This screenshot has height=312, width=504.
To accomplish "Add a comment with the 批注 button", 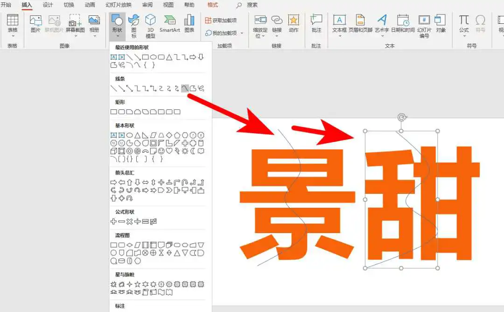I will 316,23.
